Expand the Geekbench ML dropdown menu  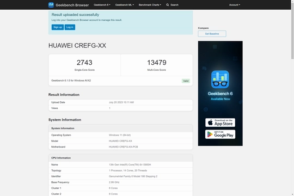click(x=125, y=5)
